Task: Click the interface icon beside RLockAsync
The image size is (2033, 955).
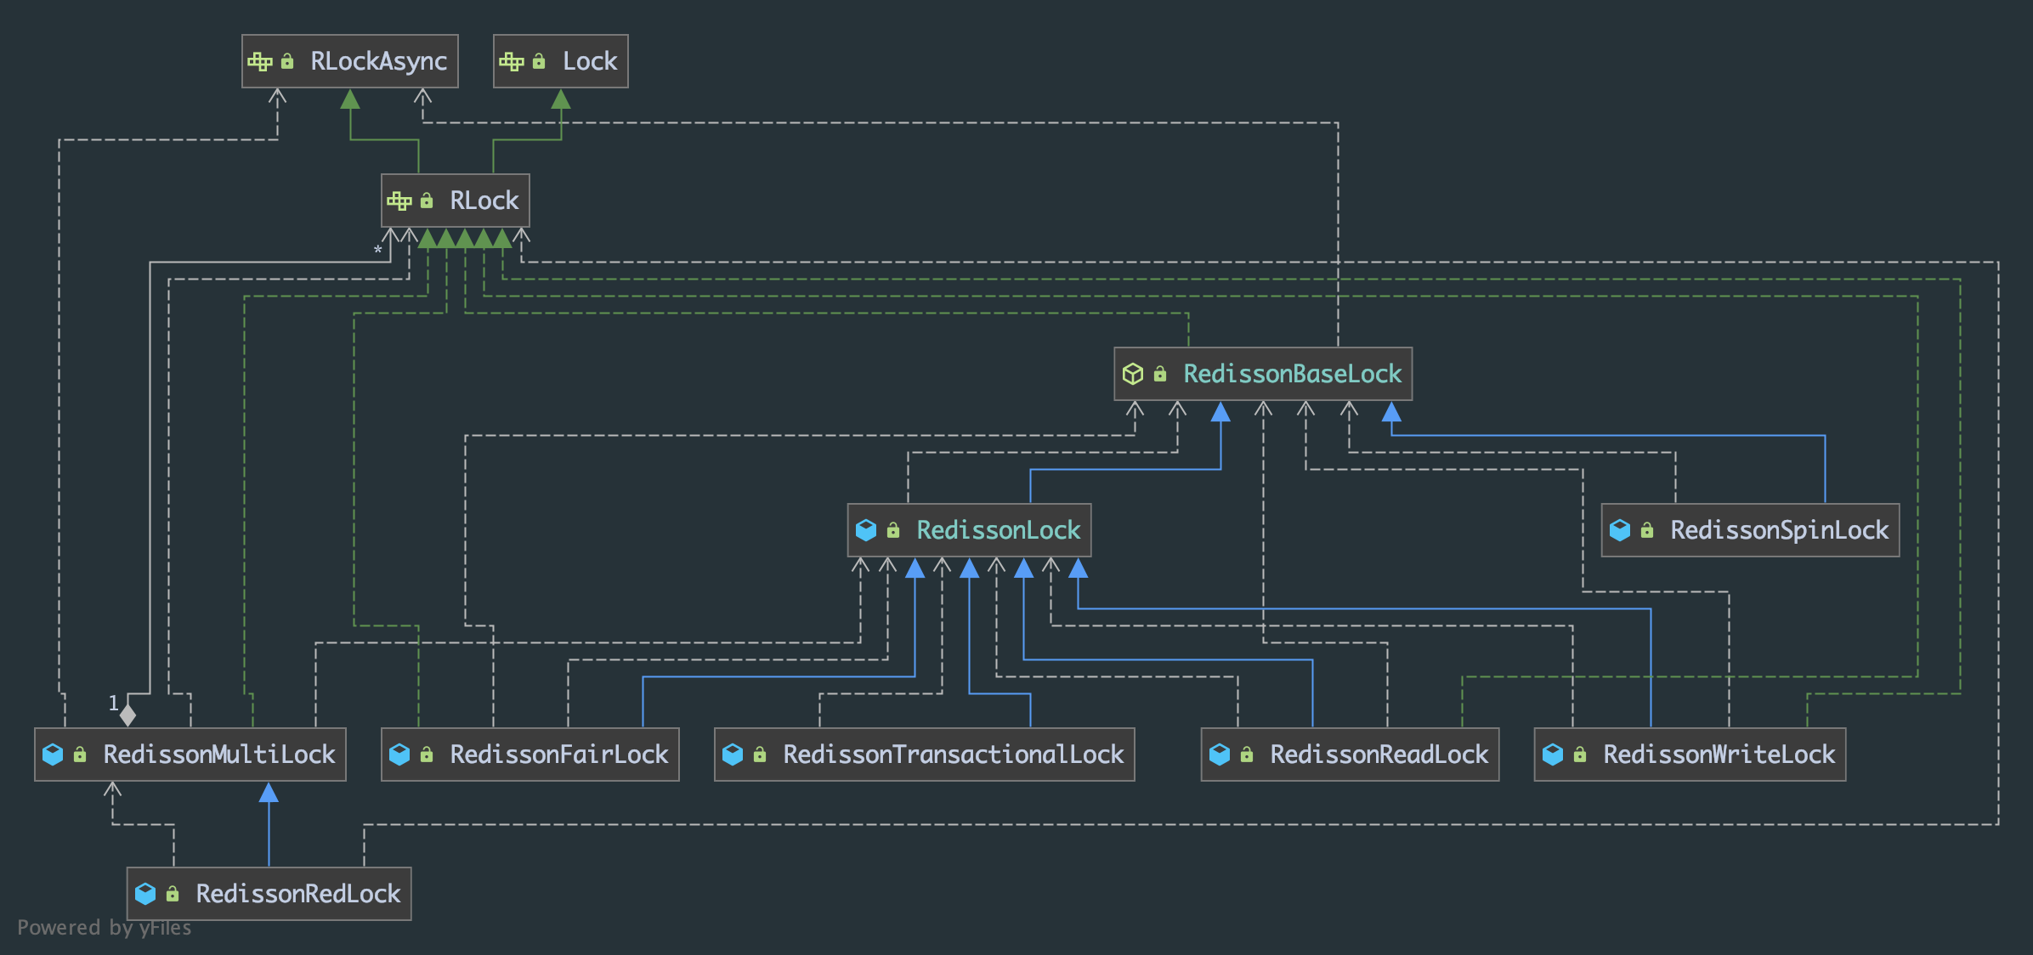Action: tap(260, 61)
